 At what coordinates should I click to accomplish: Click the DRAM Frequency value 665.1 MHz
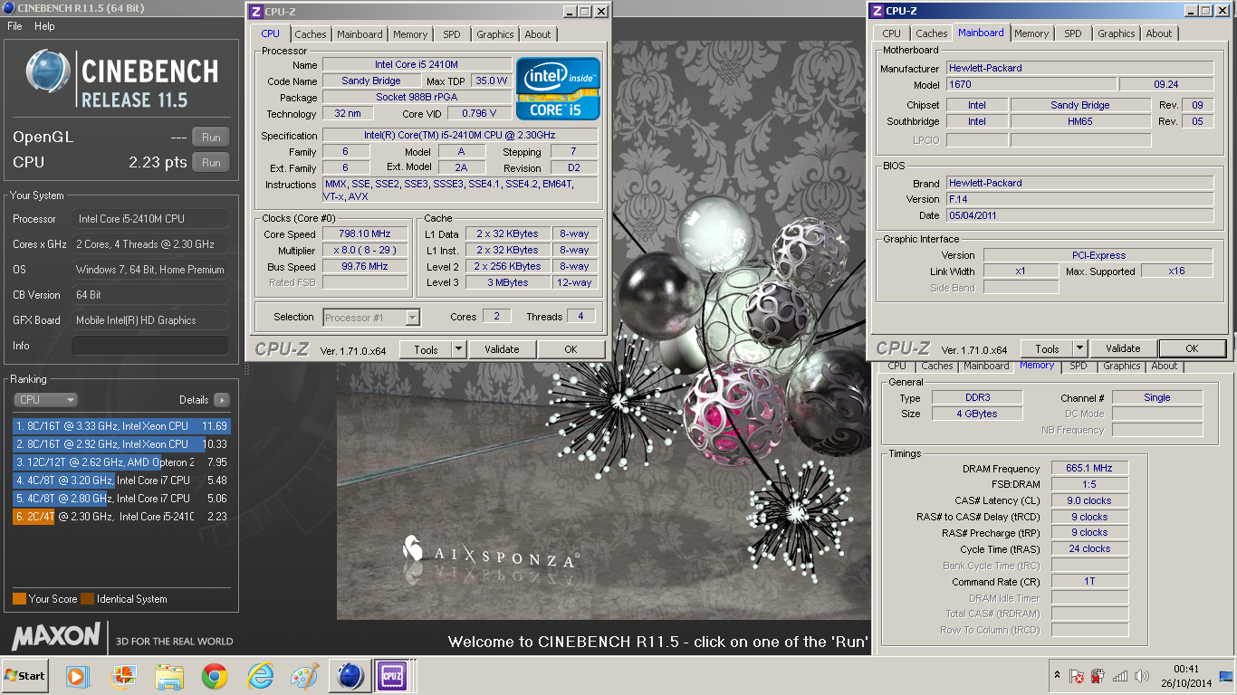(x=1089, y=469)
